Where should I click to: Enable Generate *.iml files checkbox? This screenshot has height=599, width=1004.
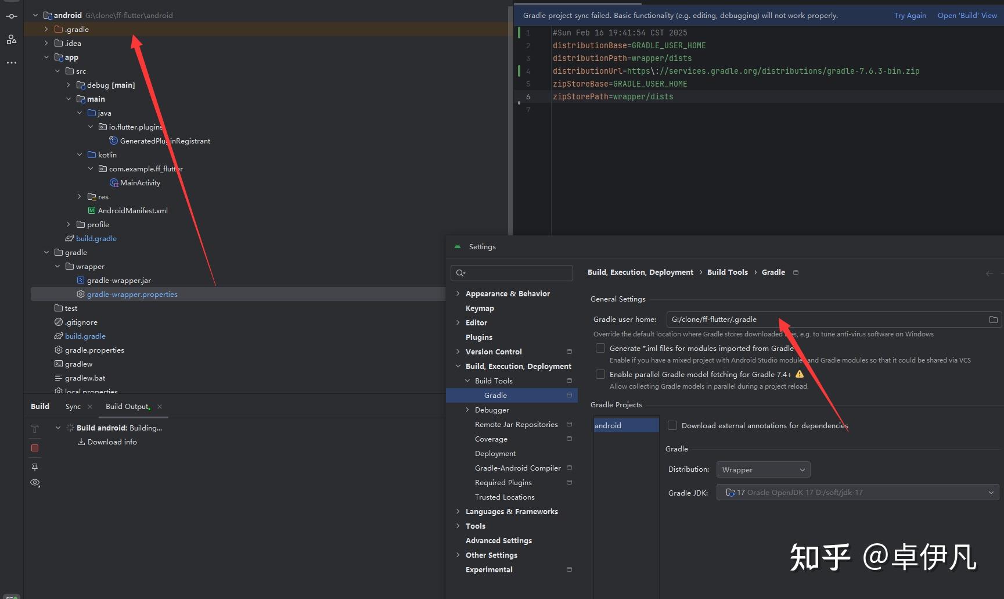600,348
